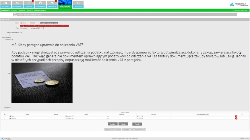Viewport: 250px width, 140px height.
Task: Click the small Tech logo in the footer
Action: tap(6, 139)
